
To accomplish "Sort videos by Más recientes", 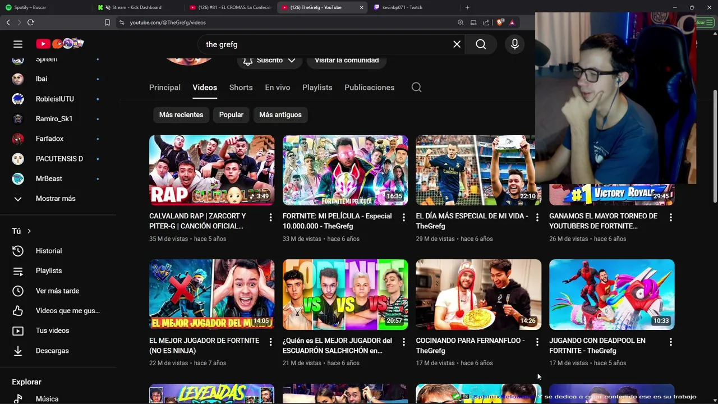I will [181, 114].
